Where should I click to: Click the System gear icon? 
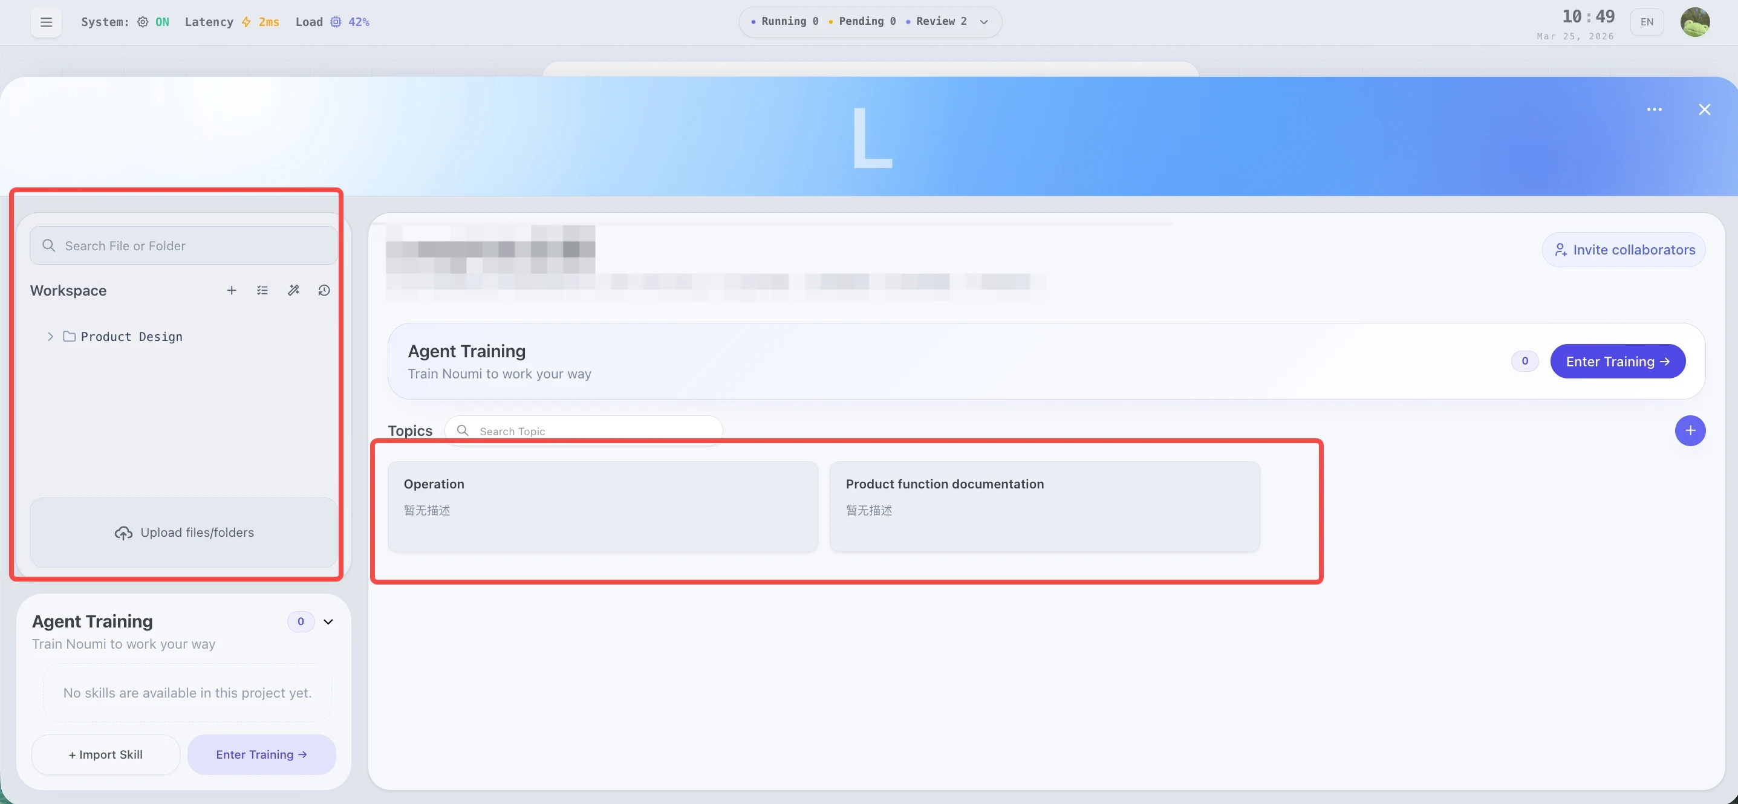point(142,22)
